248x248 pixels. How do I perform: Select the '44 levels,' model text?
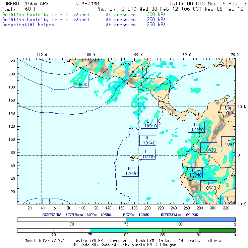point(189,241)
